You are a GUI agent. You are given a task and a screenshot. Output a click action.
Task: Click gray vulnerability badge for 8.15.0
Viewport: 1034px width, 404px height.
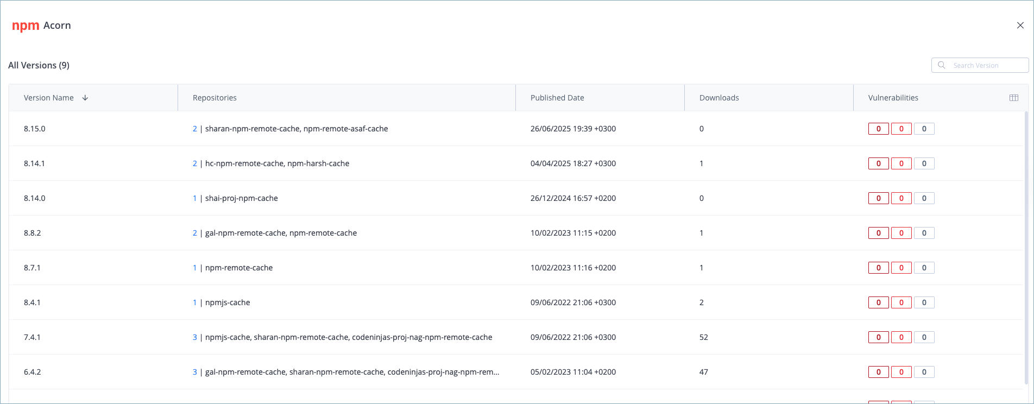[x=924, y=129]
